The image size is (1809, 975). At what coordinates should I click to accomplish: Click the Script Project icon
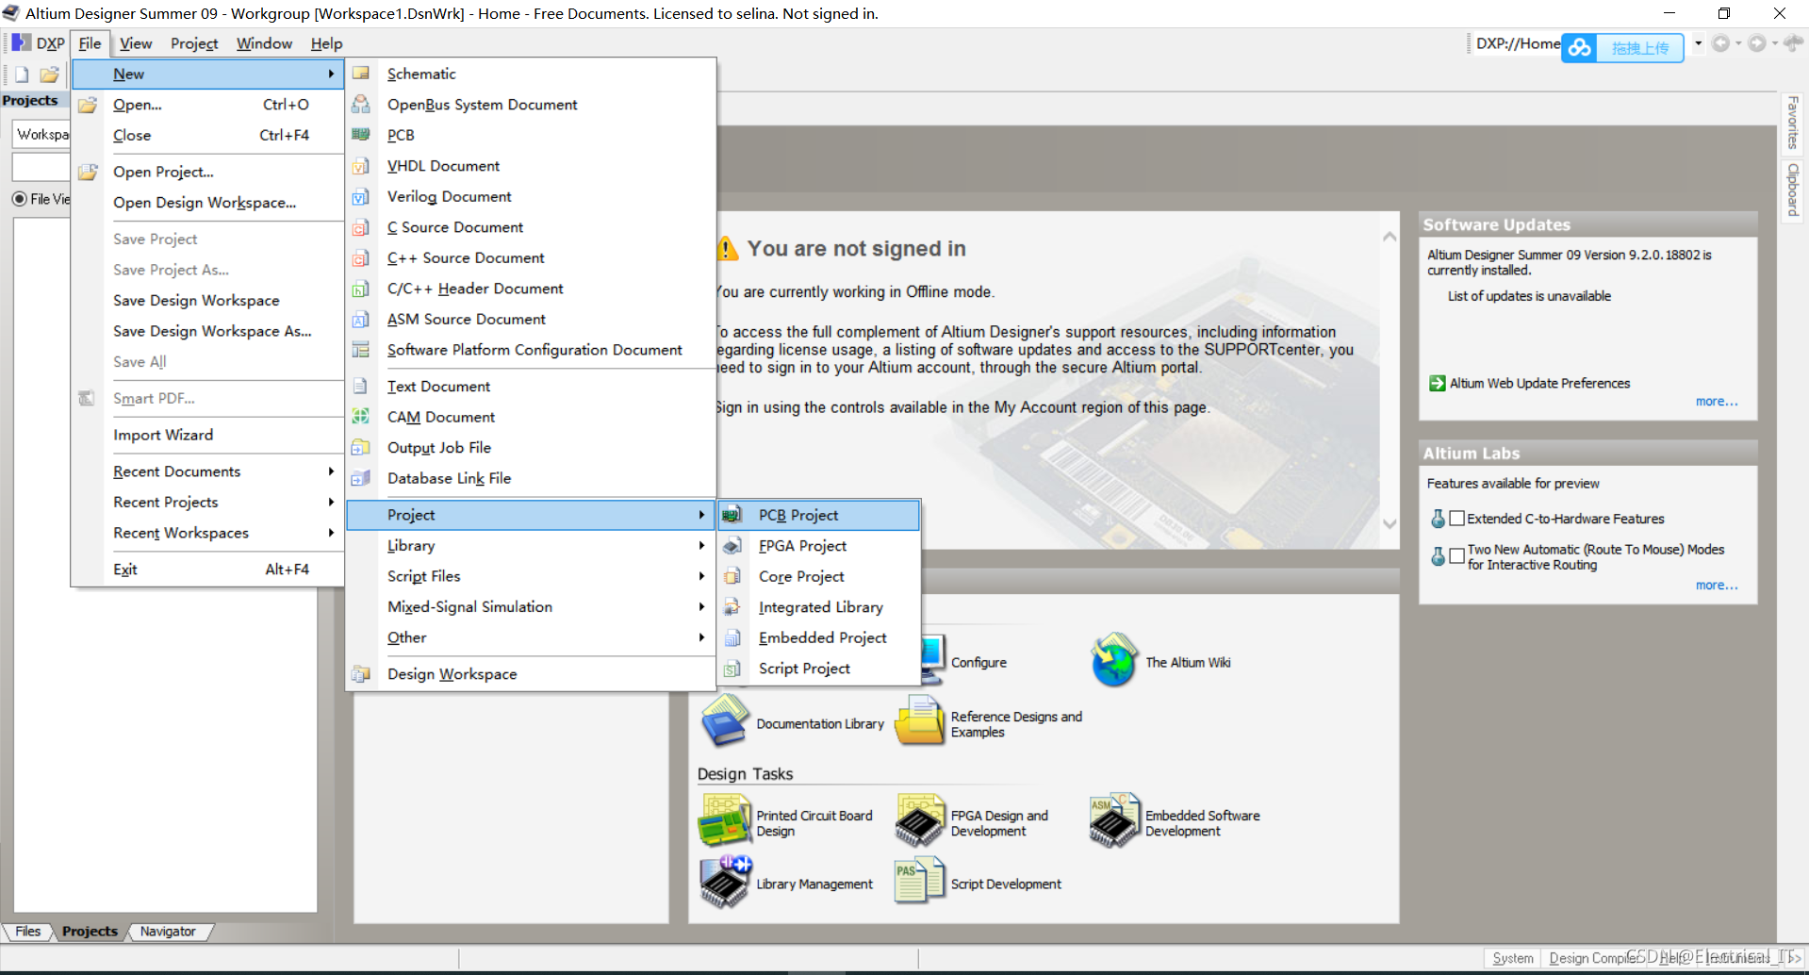[x=732, y=669]
